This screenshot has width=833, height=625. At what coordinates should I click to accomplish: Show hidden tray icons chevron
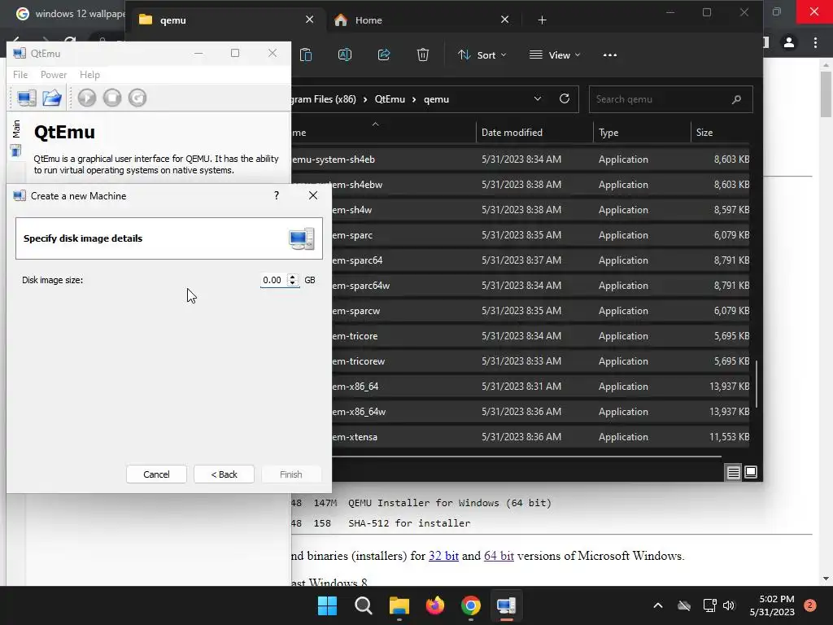pos(657,605)
